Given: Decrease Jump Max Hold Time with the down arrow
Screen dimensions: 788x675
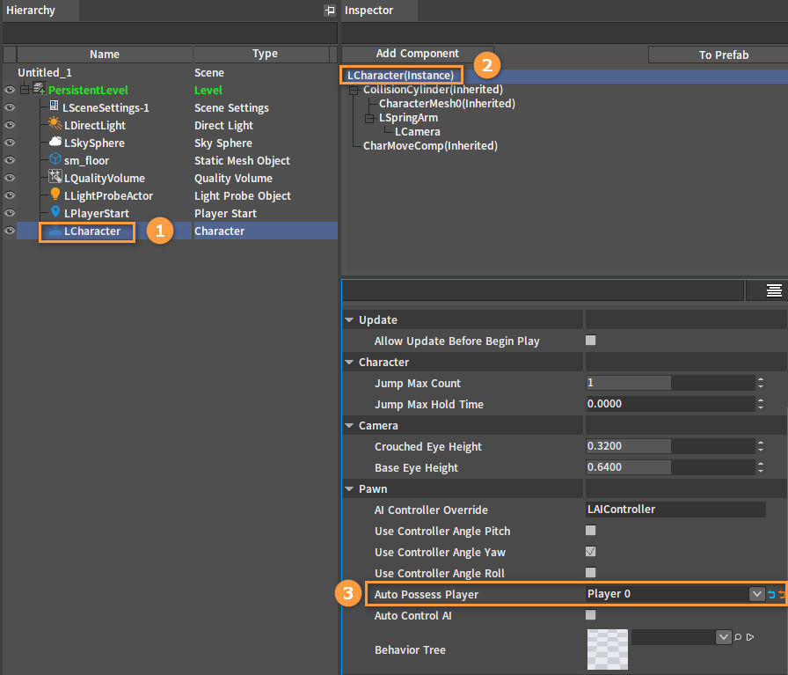Looking at the screenshot, I should (x=761, y=407).
